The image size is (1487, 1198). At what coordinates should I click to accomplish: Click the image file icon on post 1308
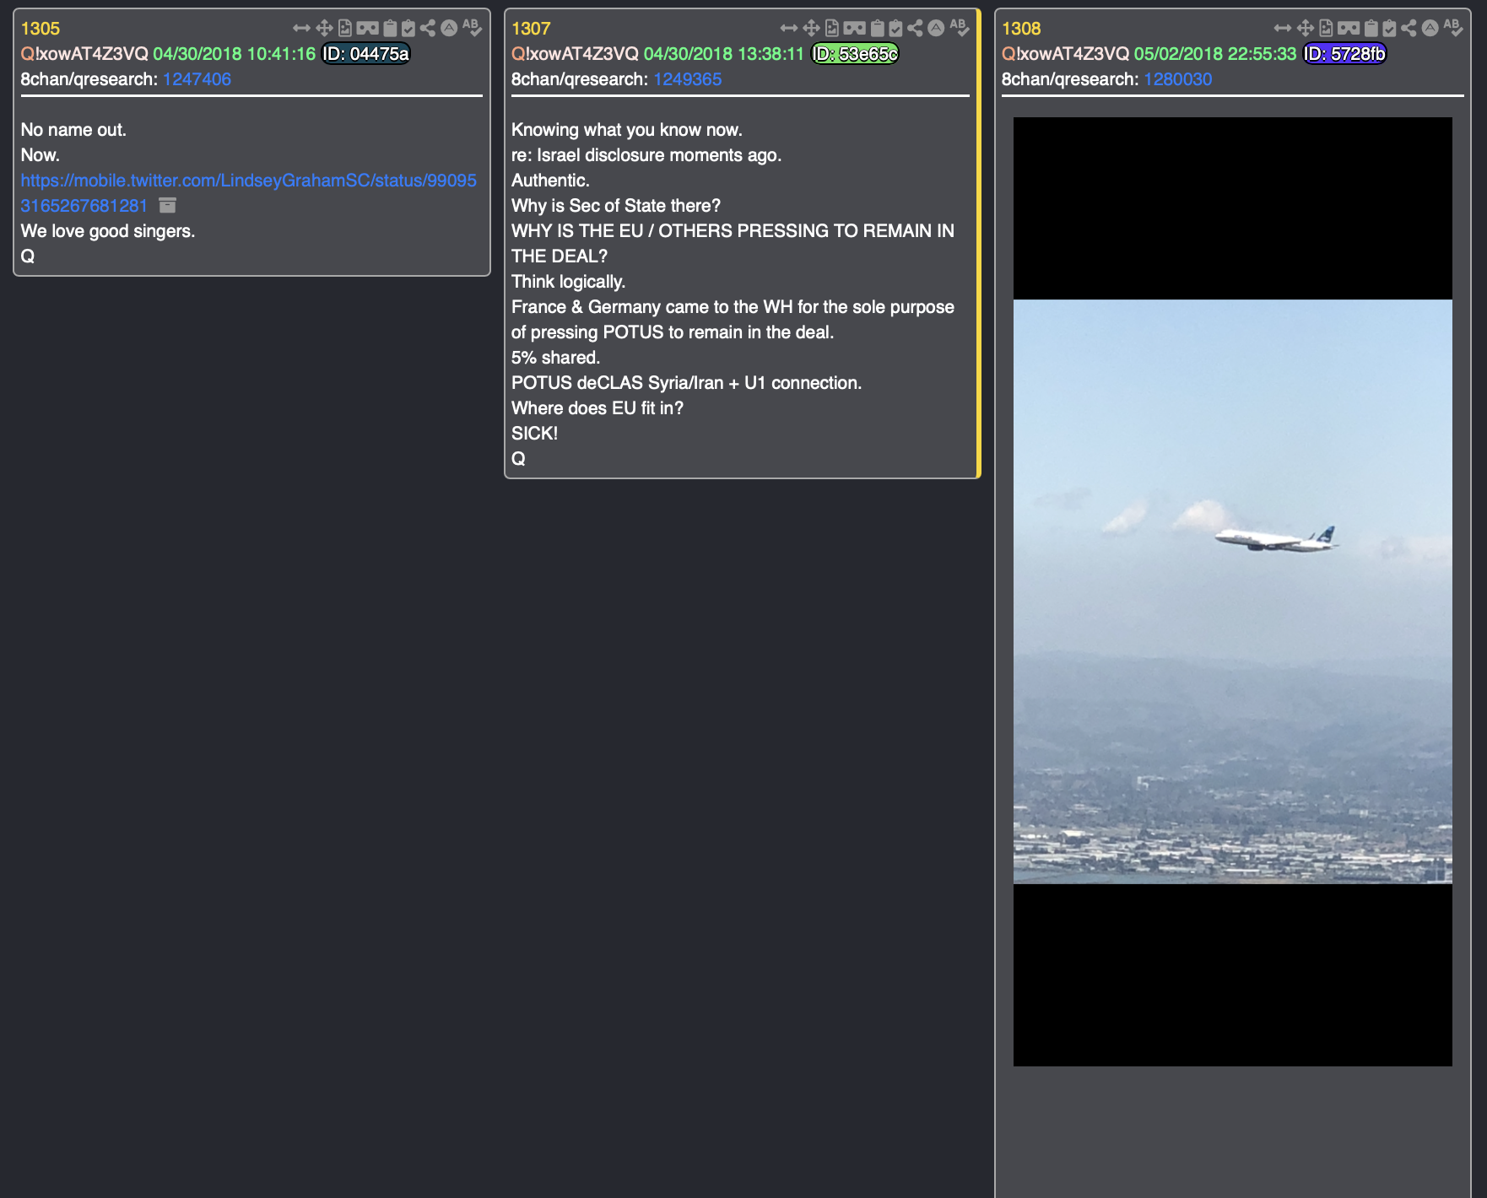point(1326,28)
